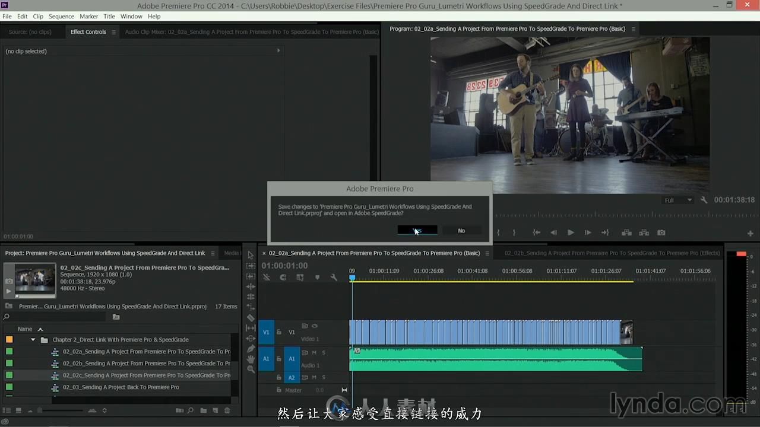Switch to the Audio Clip Mixer tab
Screen dimensions: 760x427
coord(252,32)
